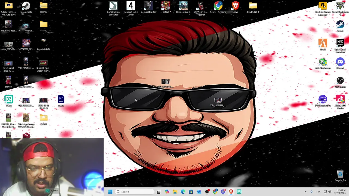Open File Explorer from the taskbar
Screen dimensions: 349x196
175,192
